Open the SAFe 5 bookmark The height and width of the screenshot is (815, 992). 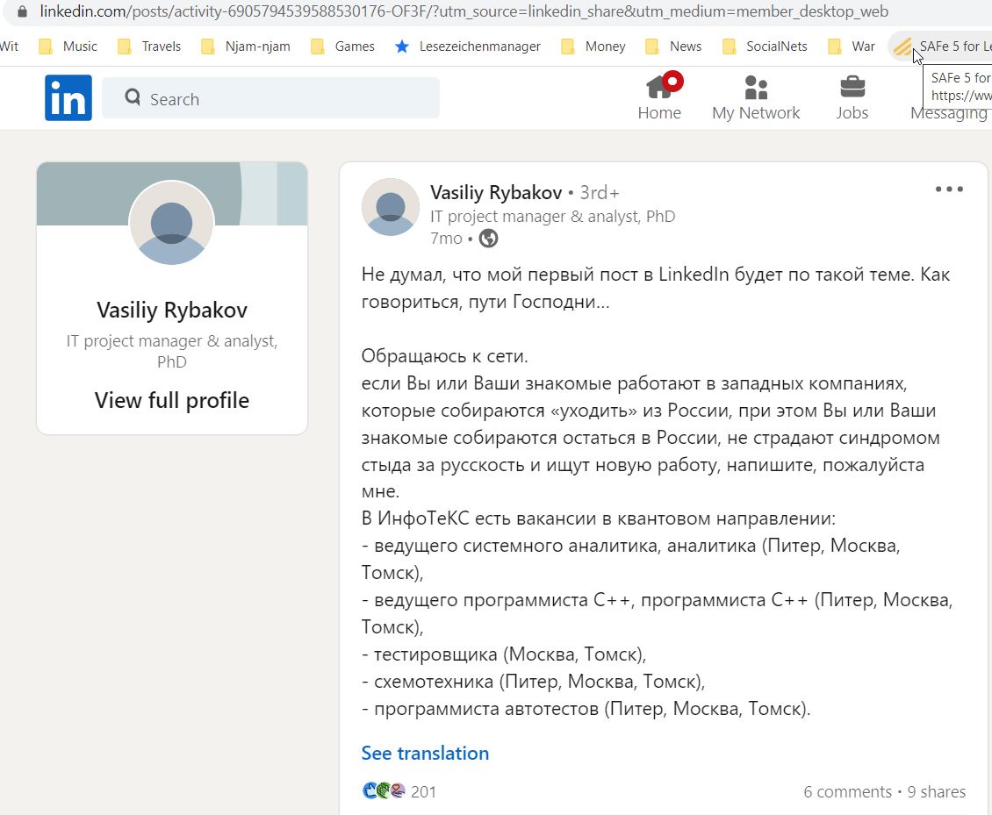pyautogui.click(x=941, y=46)
